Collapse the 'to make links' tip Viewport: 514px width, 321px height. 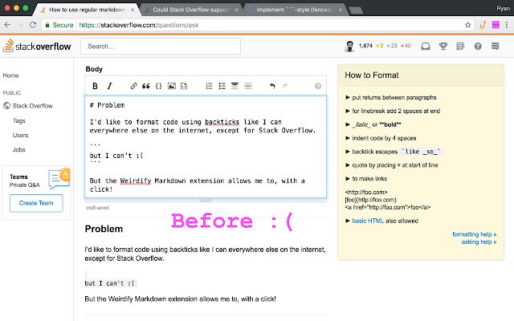pos(366,179)
